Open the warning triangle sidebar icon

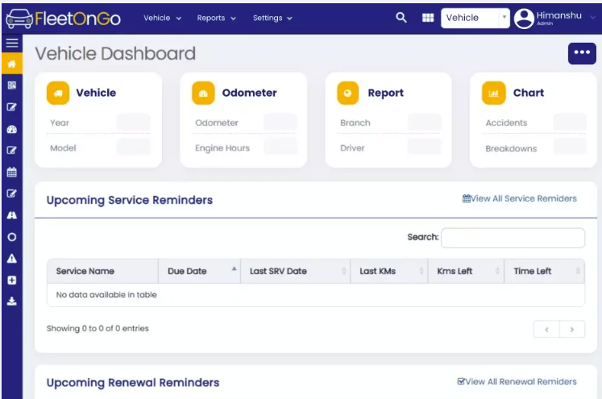pyautogui.click(x=12, y=259)
